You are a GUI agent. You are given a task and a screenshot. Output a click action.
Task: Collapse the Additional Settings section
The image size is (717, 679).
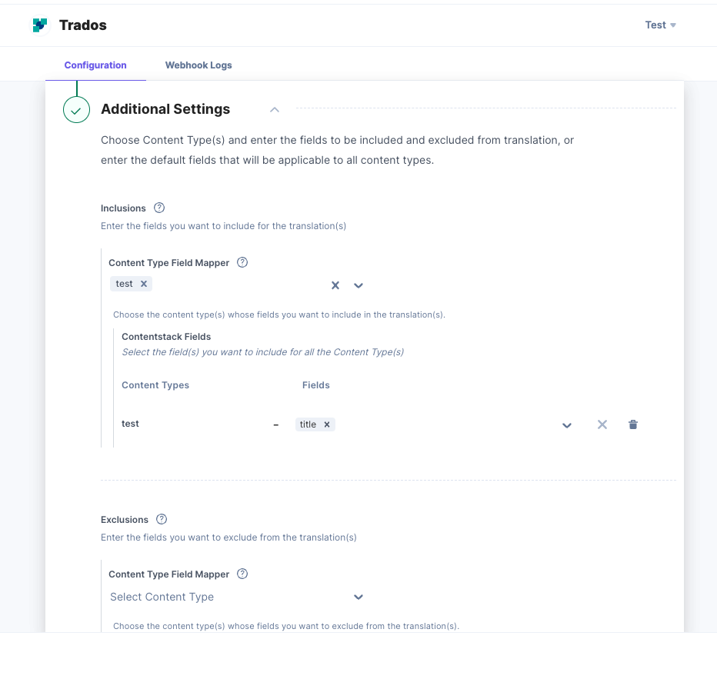[x=275, y=110]
